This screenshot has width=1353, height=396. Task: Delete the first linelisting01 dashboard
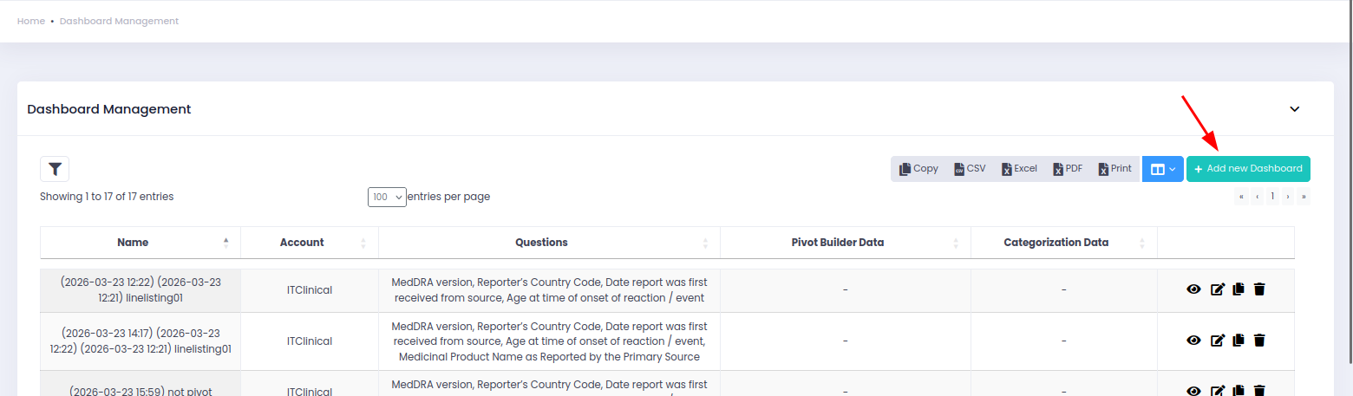(1259, 289)
